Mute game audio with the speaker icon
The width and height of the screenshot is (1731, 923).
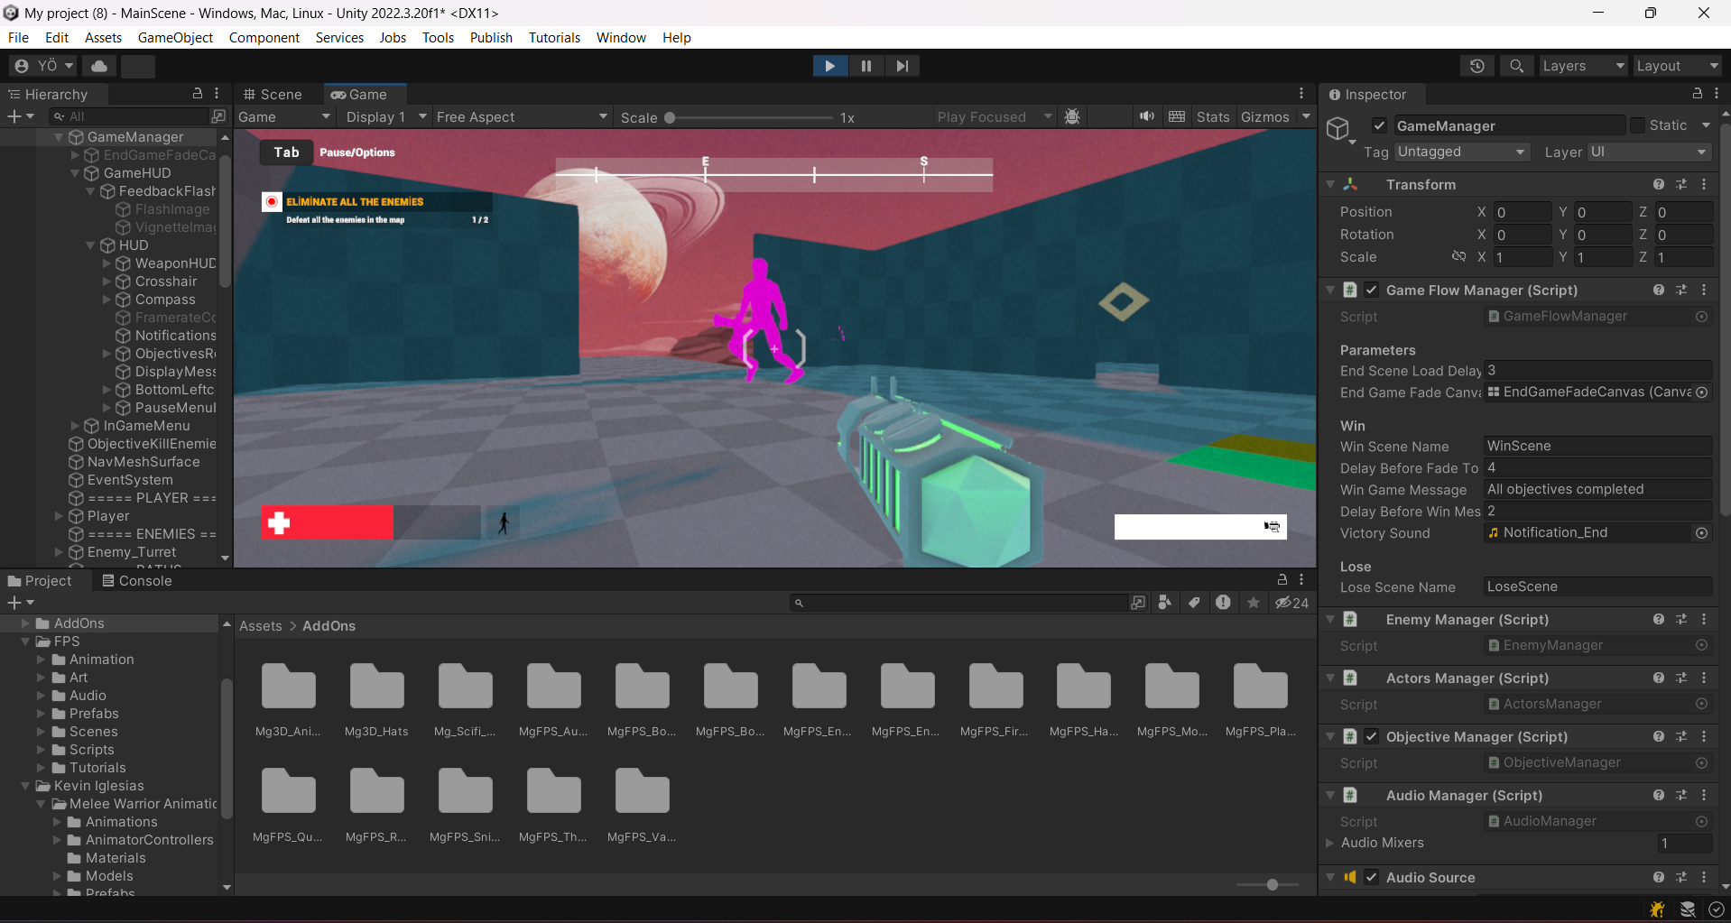coord(1146,116)
